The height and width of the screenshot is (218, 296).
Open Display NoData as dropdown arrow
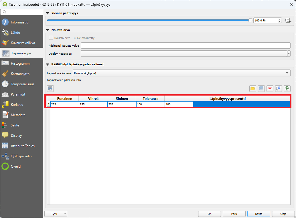tap(289, 53)
